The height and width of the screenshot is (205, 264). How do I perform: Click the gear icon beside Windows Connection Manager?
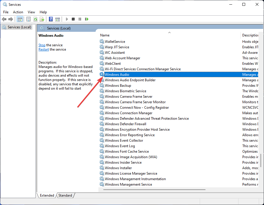tap(102, 113)
